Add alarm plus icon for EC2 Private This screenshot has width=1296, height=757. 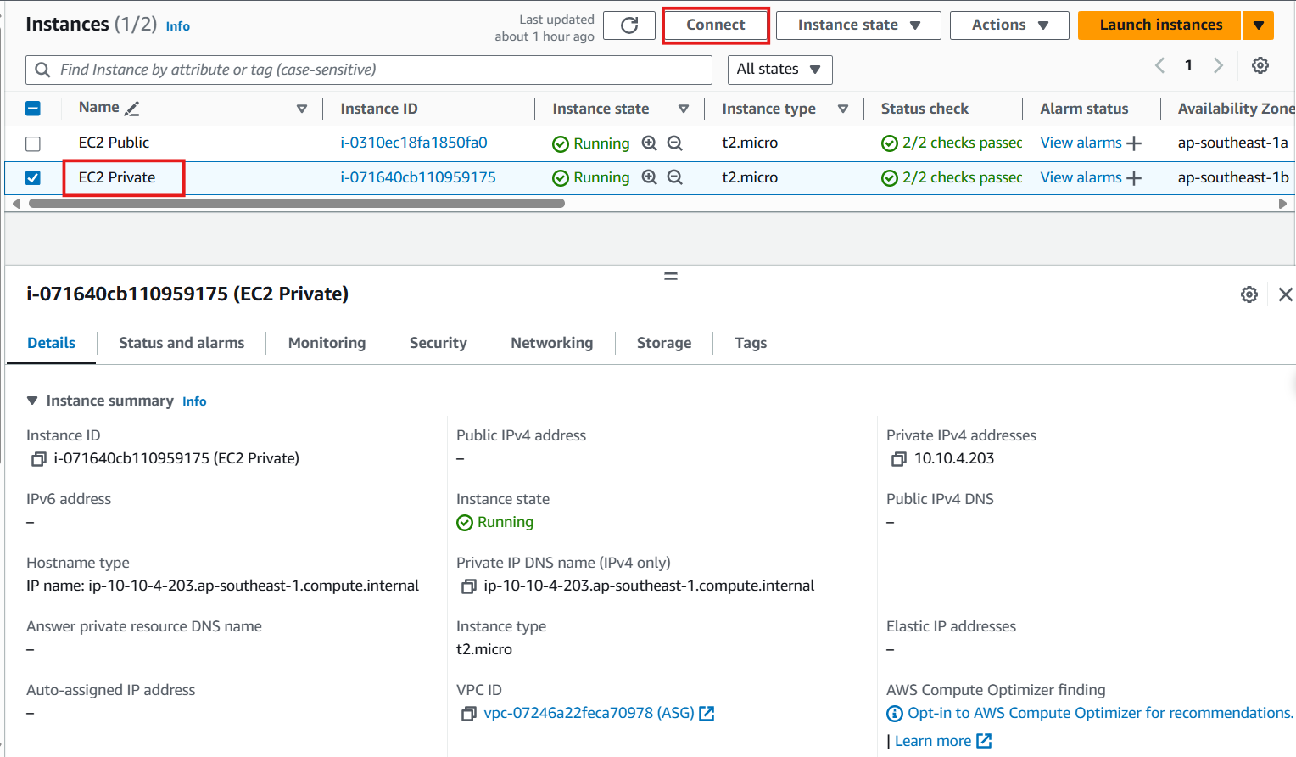click(x=1134, y=177)
